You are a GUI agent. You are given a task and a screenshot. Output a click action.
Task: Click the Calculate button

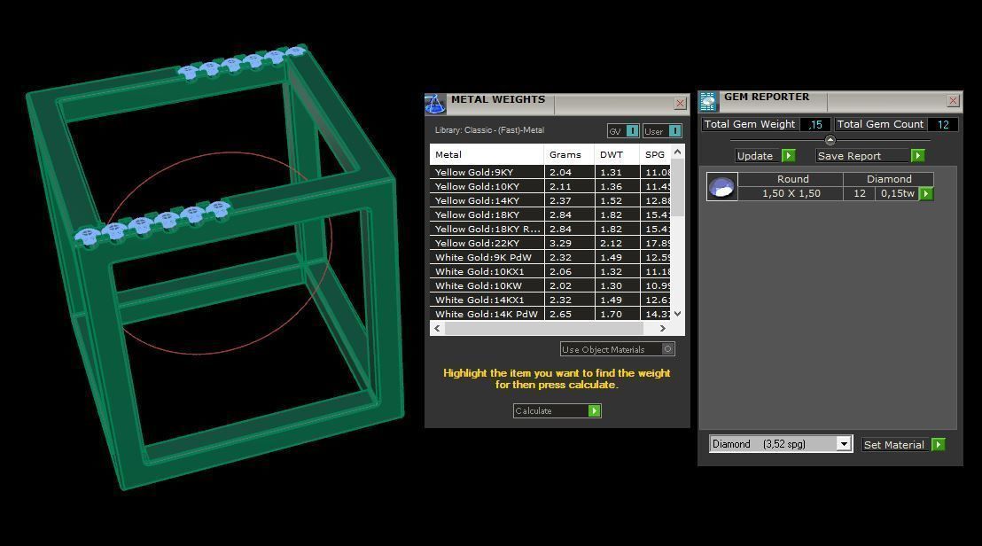pyautogui.click(x=557, y=410)
